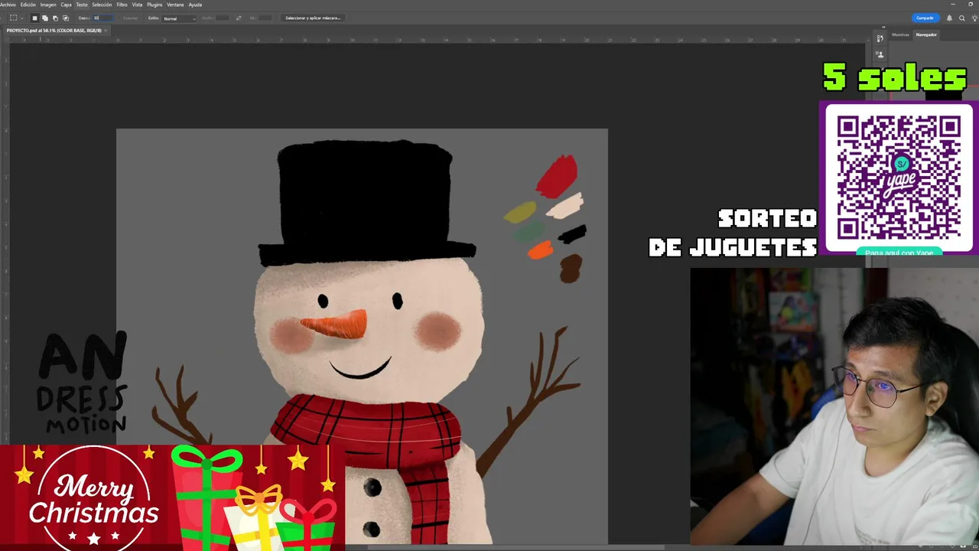
Task: Click the rectangular marquee tool preset icon
Action: 13,18
